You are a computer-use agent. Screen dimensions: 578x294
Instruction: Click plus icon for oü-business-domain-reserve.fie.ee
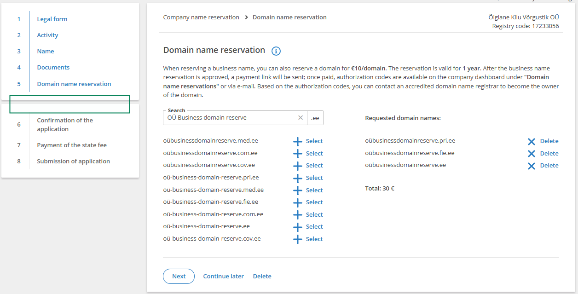[298, 202]
